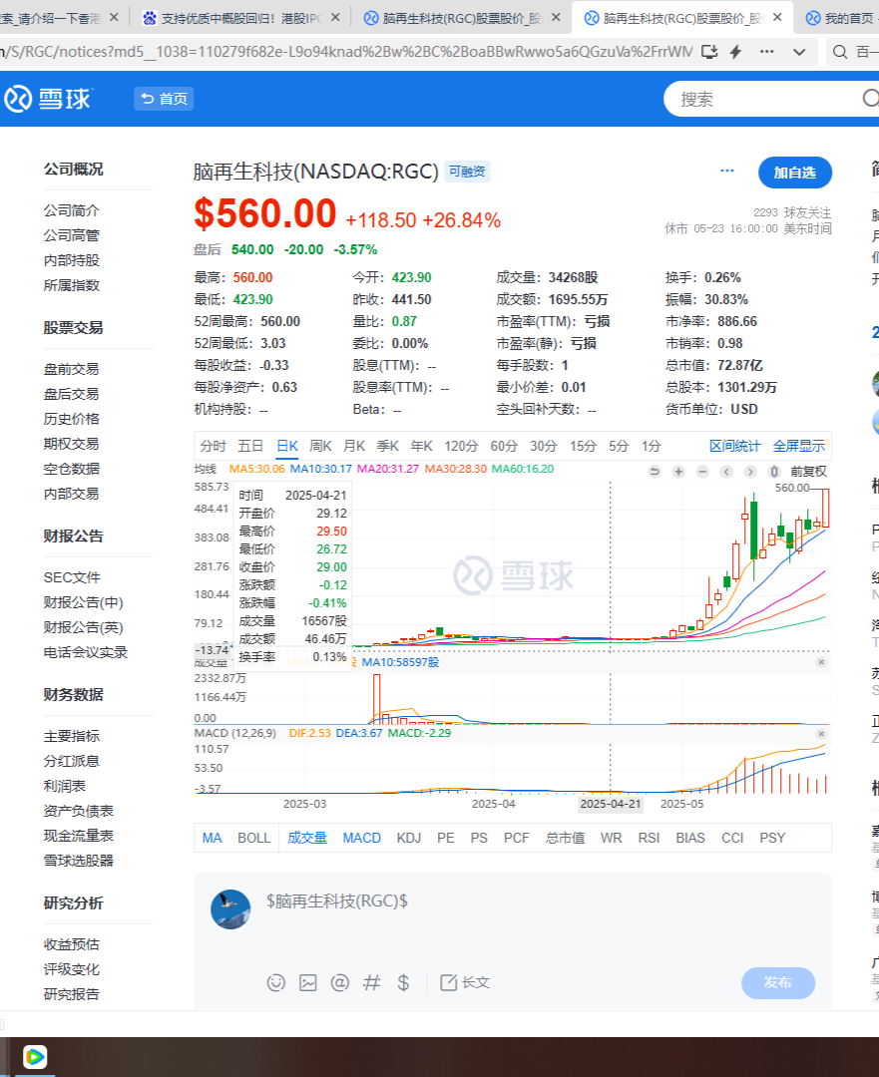Viewport: 879px width, 1077px height.
Task: Open 全屏显示 fullscreen chart
Action: click(798, 446)
